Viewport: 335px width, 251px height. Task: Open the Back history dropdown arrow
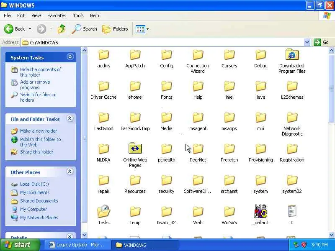(x=30, y=29)
